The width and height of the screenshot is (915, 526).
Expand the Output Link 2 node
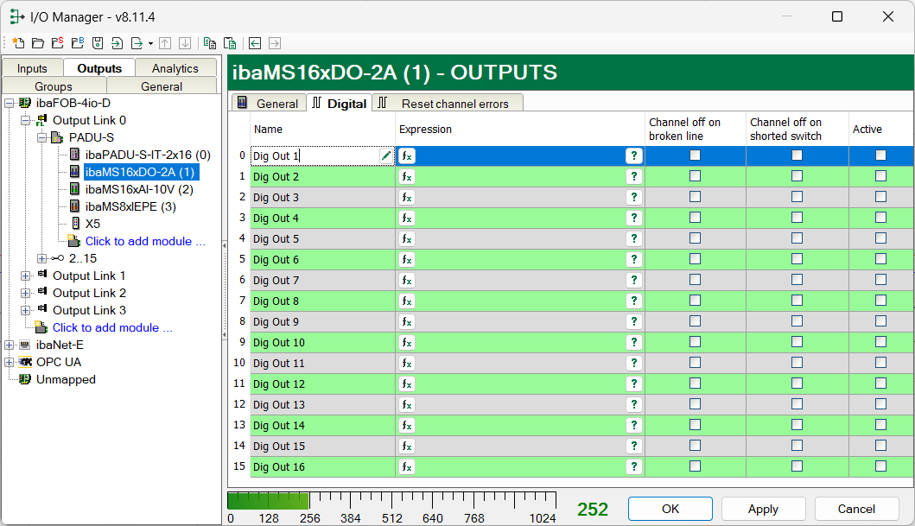(25, 294)
